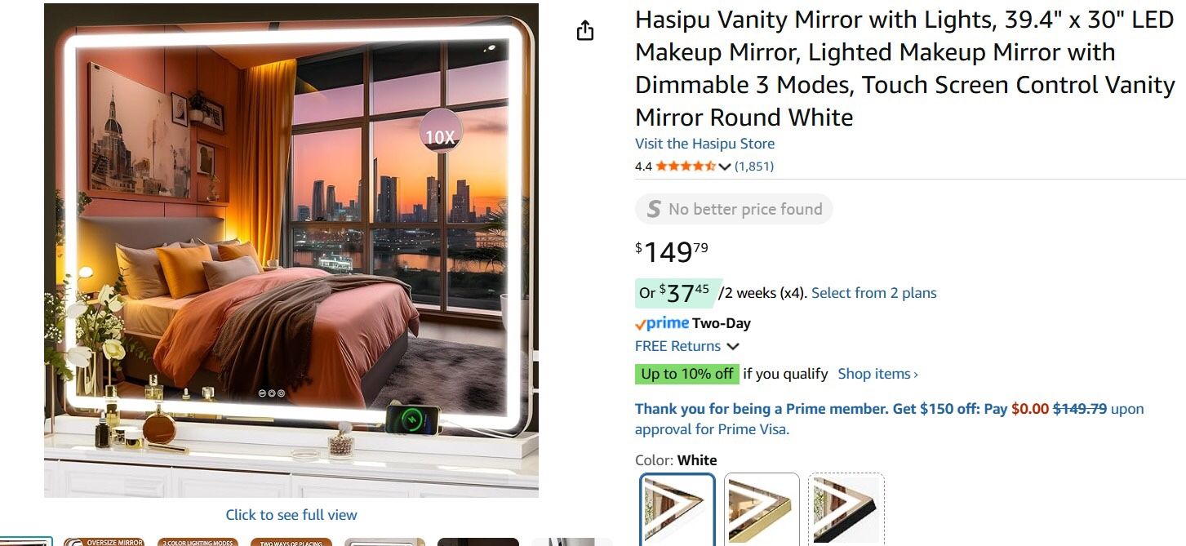Image resolution: width=1186 pixels, height=546 pixels.
Task: Click the share icon beside the product image
Action: coord(584,31)
